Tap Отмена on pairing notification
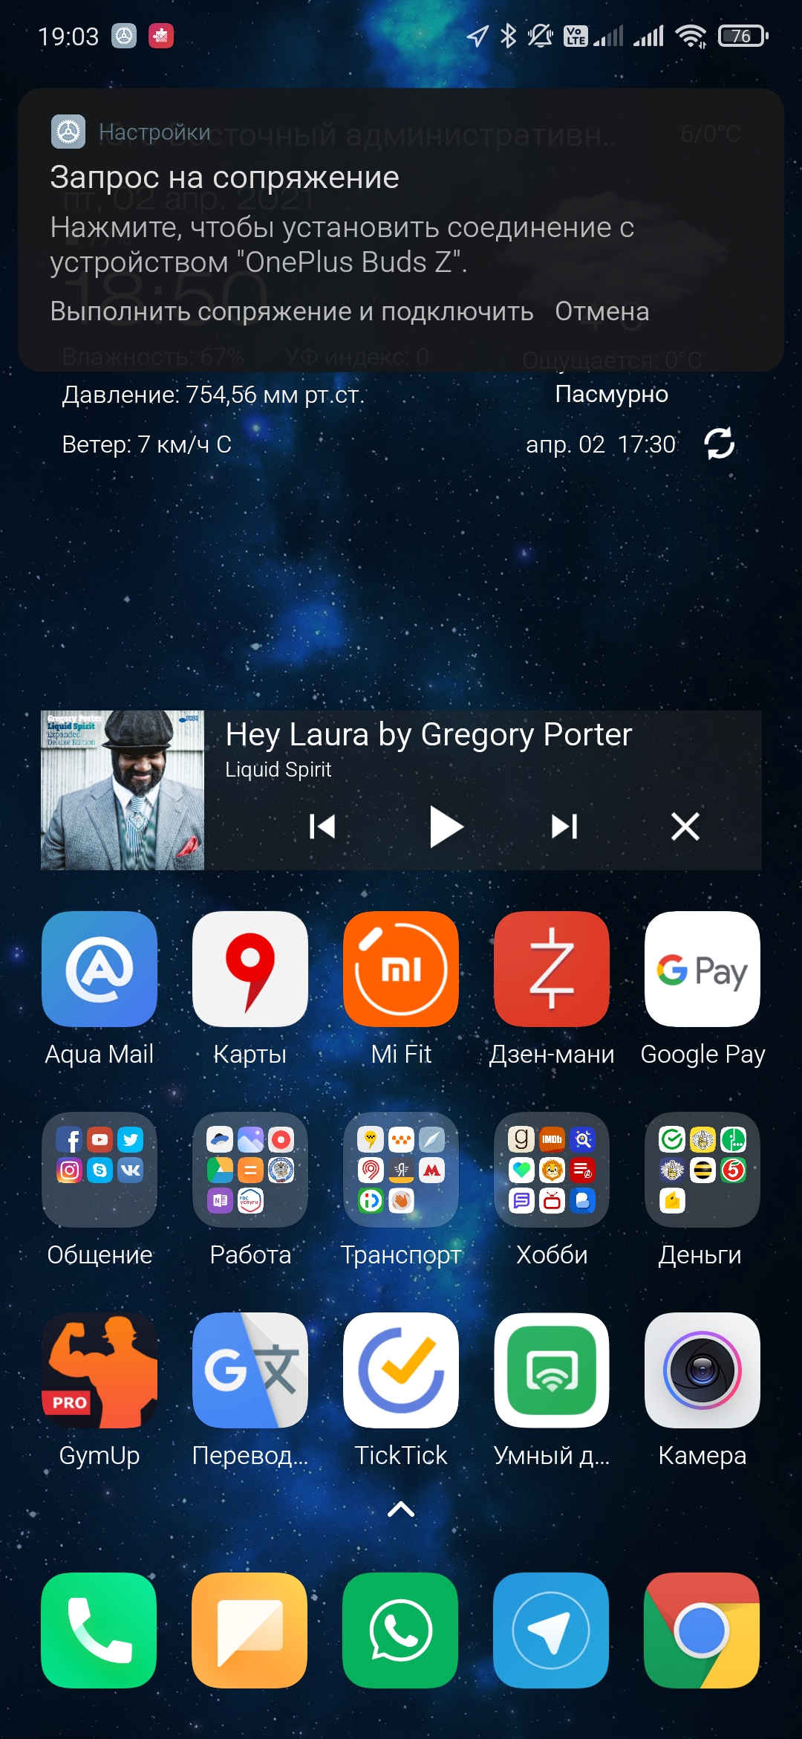The image size is (802, 1739). [602, 311]
